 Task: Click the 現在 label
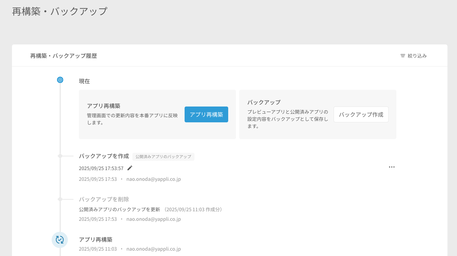click(84, 81)
